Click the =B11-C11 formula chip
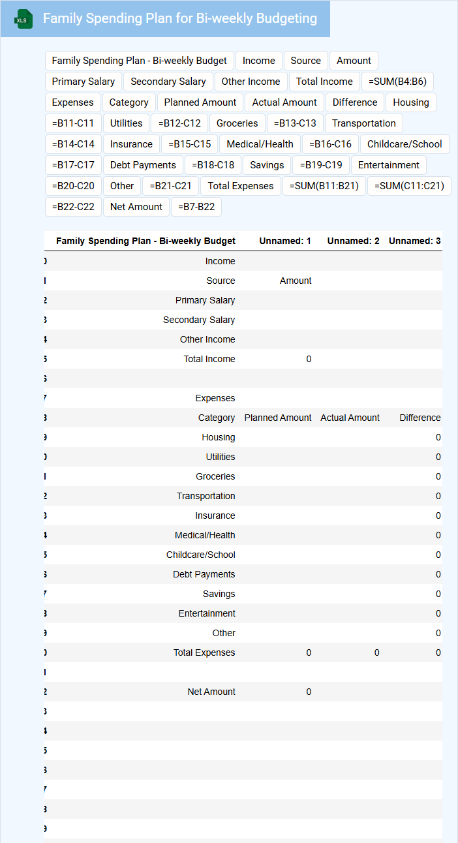Viewport: 458px width, 843px height. pos(73,123)
